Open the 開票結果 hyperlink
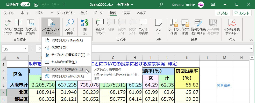 click(x=223, y=85)
